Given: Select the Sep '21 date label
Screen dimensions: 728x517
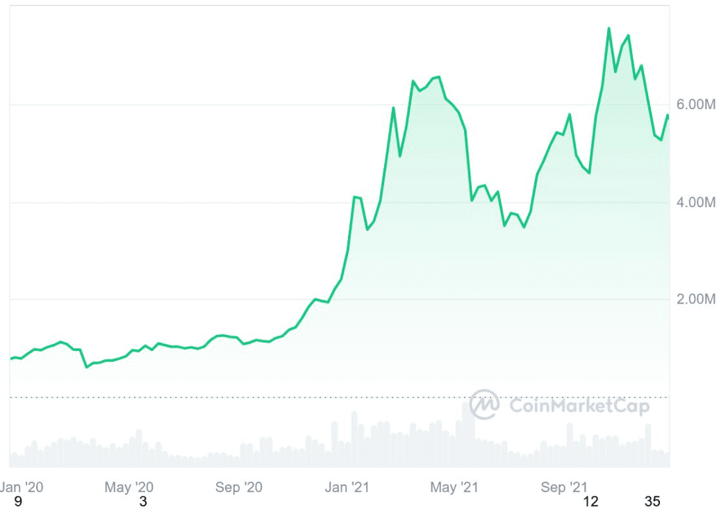Looking at the screenshot, I should pos(563,487).
